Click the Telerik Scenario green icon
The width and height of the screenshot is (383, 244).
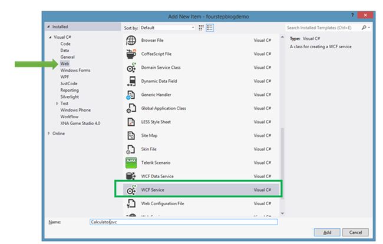pyautogui.click(x=131, y=163)
